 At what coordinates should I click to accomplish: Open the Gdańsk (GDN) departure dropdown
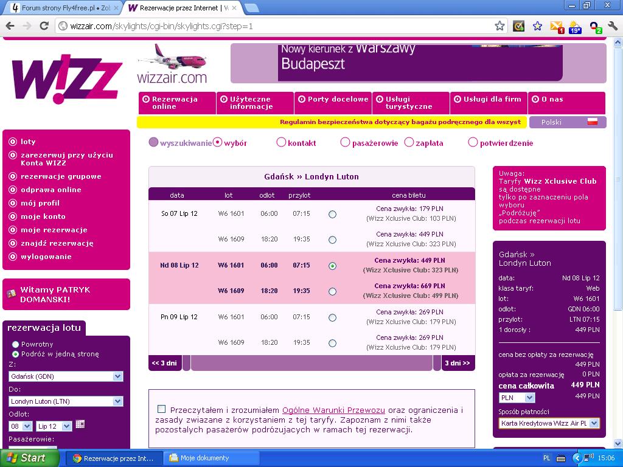(66, 376)
